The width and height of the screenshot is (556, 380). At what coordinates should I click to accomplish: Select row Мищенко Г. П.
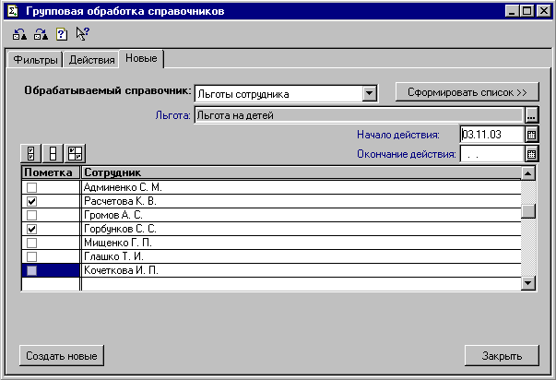tap(271, 243)
